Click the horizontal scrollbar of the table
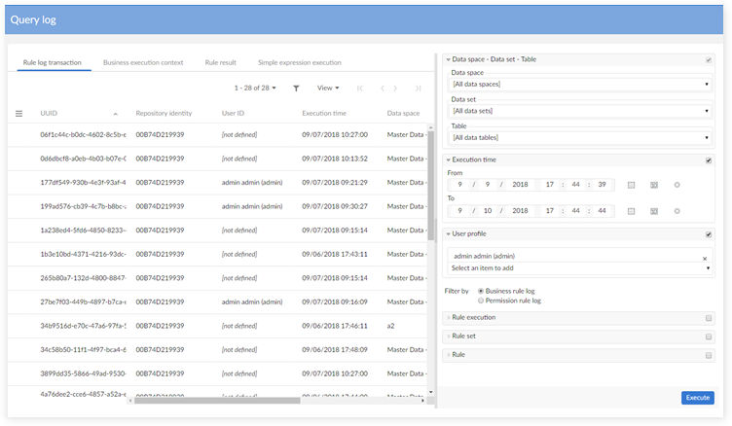 click(217, 401)
